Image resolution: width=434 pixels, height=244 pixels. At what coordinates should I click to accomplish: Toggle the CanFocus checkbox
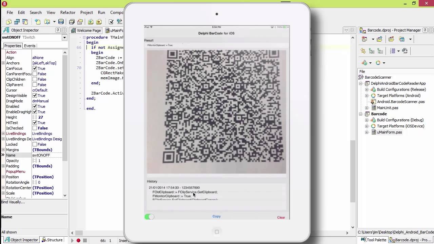35,68
